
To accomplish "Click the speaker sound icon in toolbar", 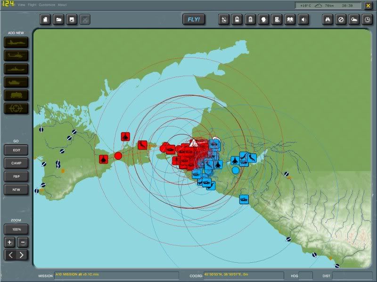I will pyautogui.click(x=304, y=19).
